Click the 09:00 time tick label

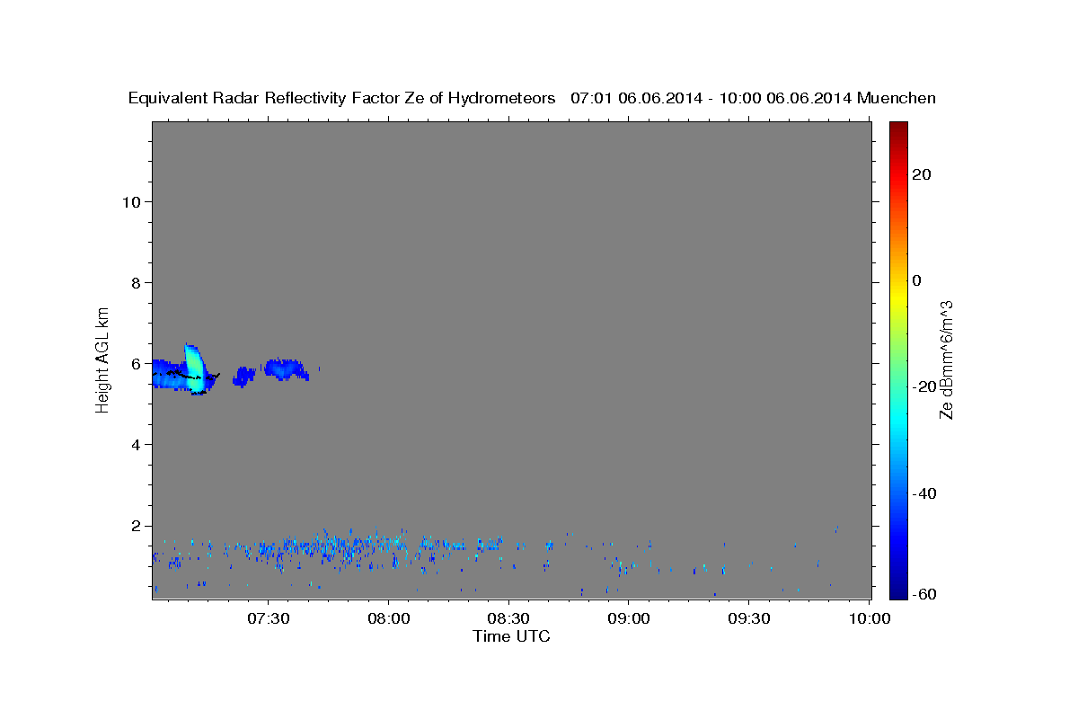click(x=629, y=618)
